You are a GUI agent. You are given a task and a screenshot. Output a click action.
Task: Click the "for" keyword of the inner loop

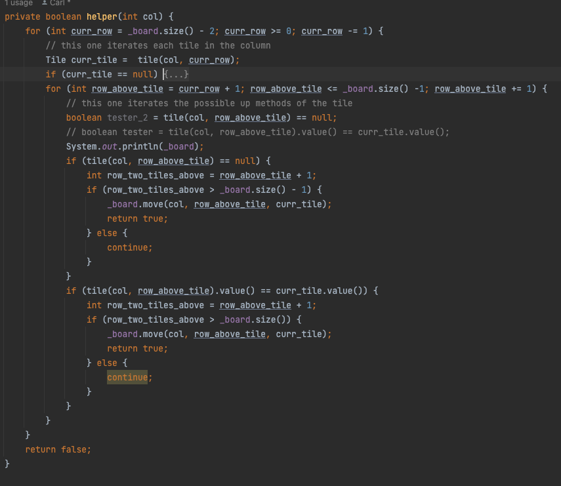pyautogui.click(x=53, y=89)
